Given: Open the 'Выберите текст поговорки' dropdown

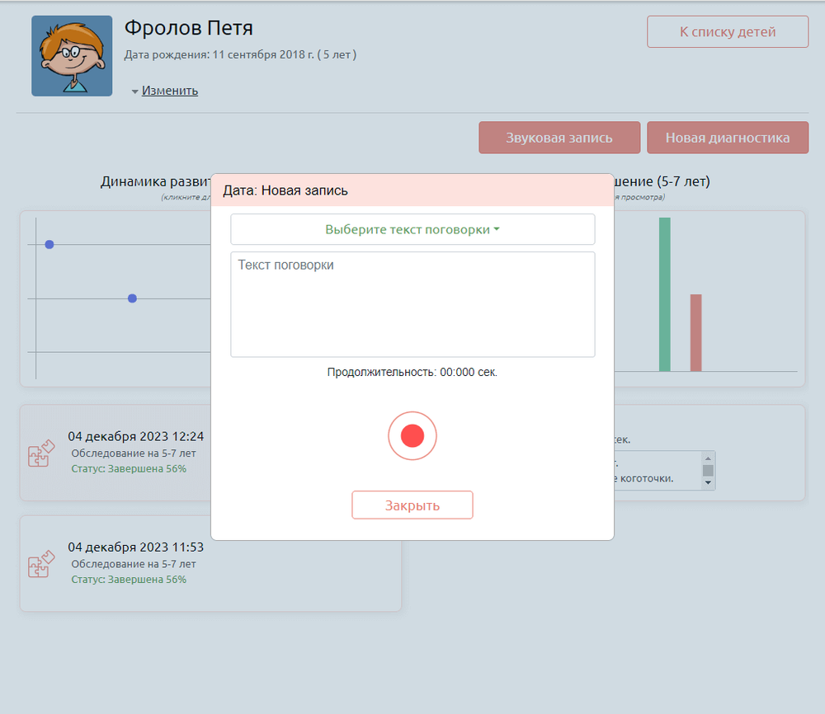Looking at the screenshot, I should [412, 229].
